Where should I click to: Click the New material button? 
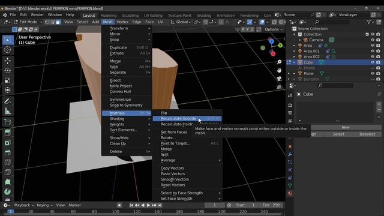(x=346, y=127)
